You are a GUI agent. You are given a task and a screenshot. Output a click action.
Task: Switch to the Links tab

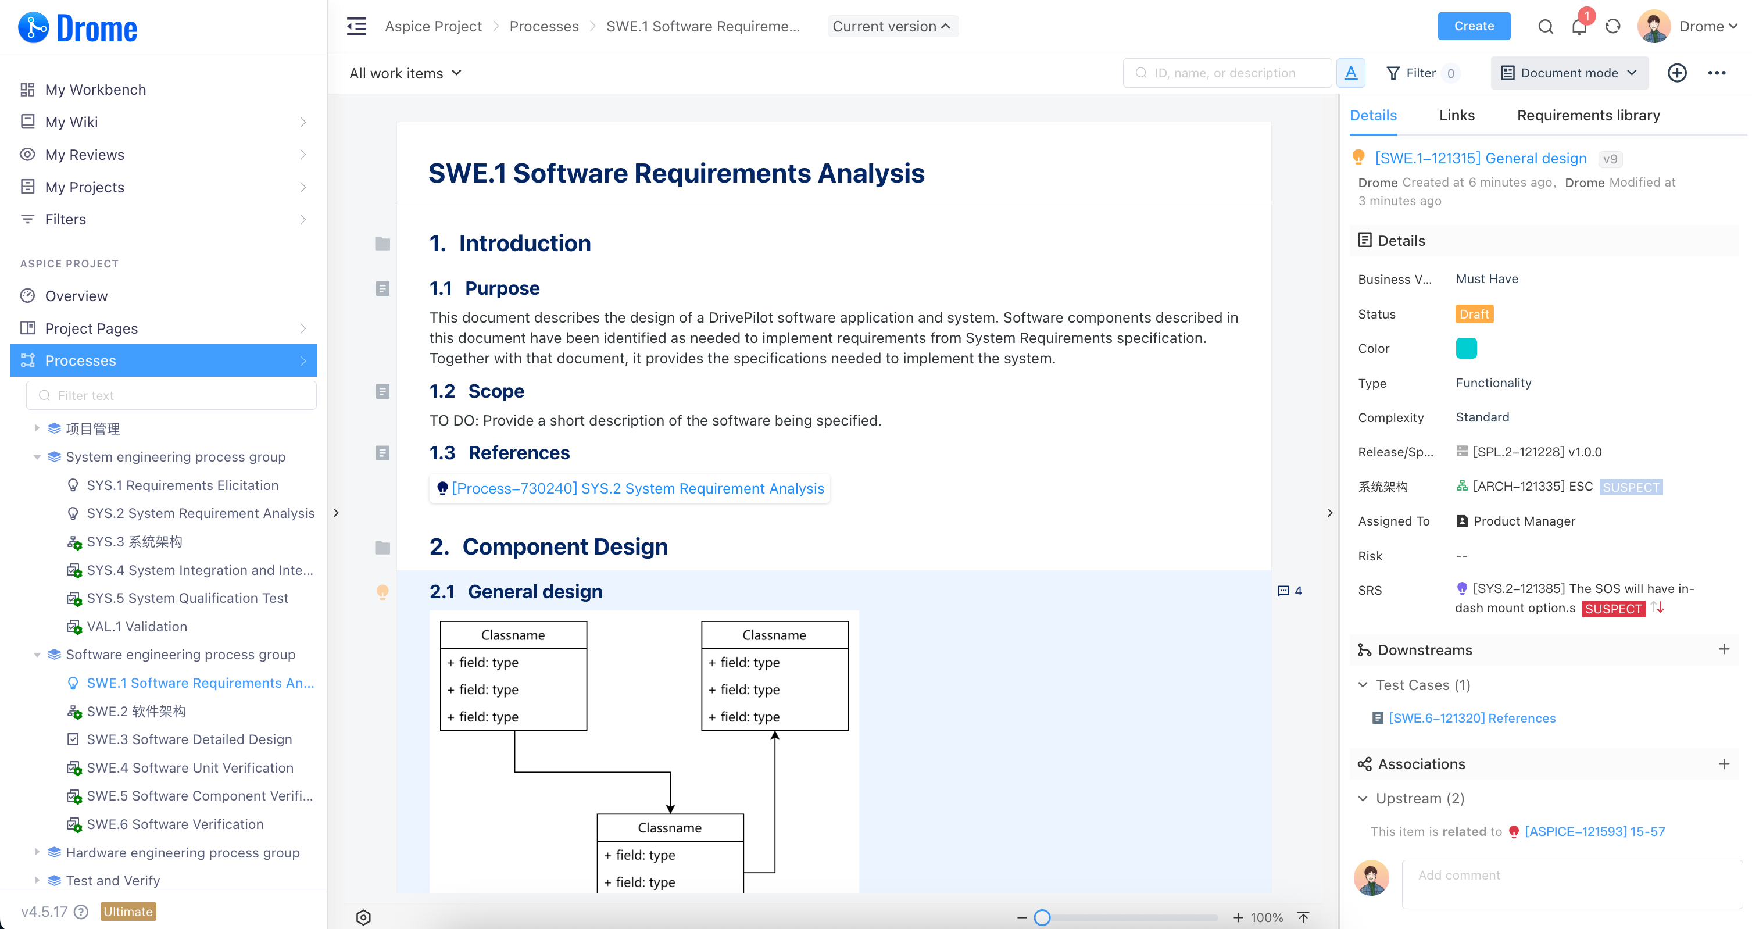[1456, 115]
